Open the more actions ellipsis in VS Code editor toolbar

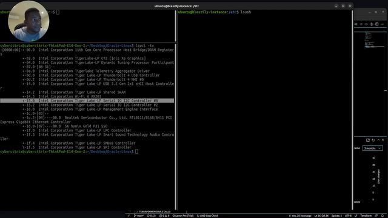pos(383,24)
